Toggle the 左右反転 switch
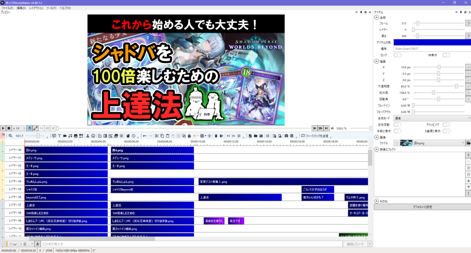This screenshot has height=253, width=471. pyautogui.click(x=397, y=124)
